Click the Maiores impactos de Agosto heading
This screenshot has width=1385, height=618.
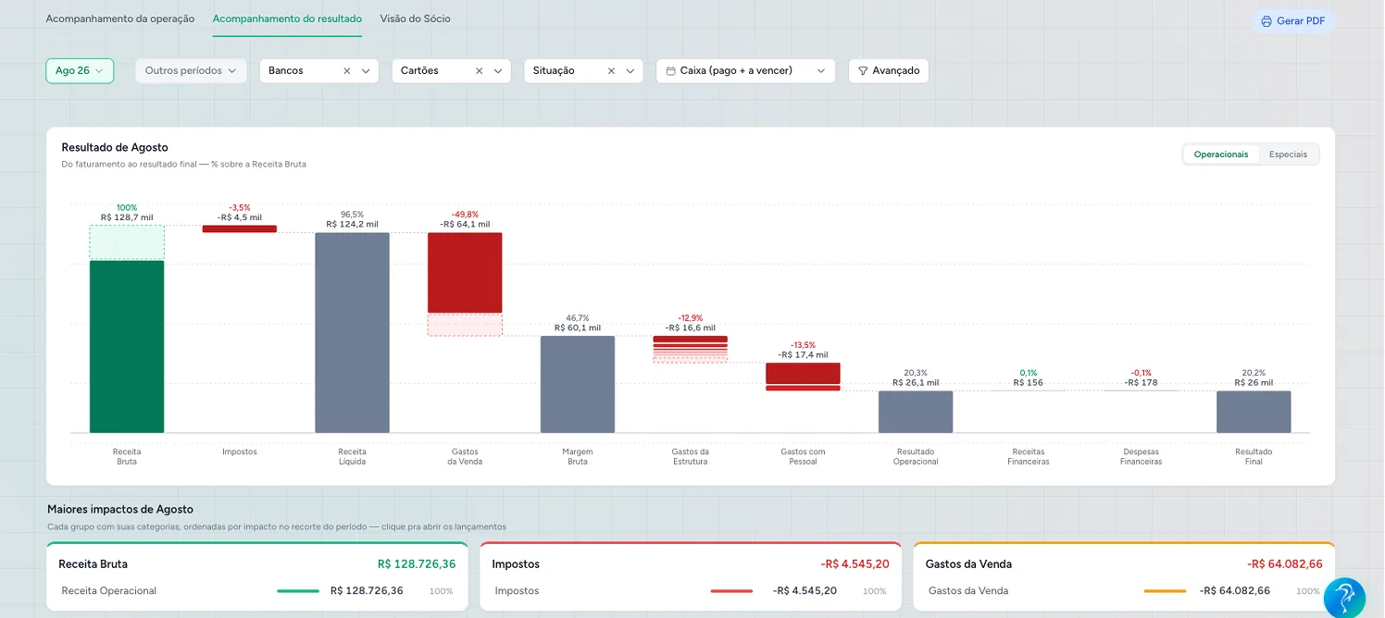coord(120,509)
